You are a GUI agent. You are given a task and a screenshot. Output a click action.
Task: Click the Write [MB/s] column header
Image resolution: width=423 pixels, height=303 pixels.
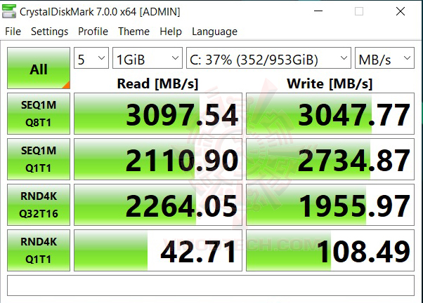330,83
